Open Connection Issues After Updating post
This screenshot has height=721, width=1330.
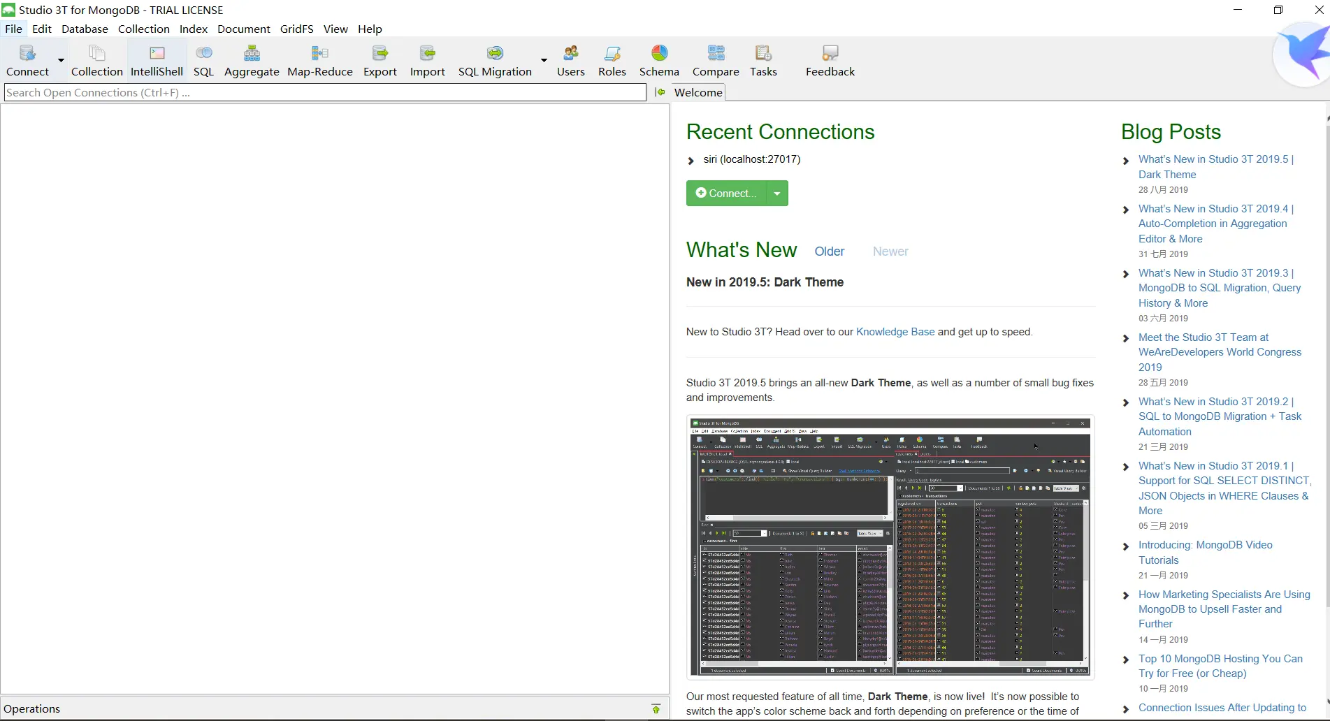[1222, 708]
